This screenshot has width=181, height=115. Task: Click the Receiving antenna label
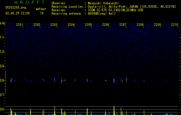point(66,14)
